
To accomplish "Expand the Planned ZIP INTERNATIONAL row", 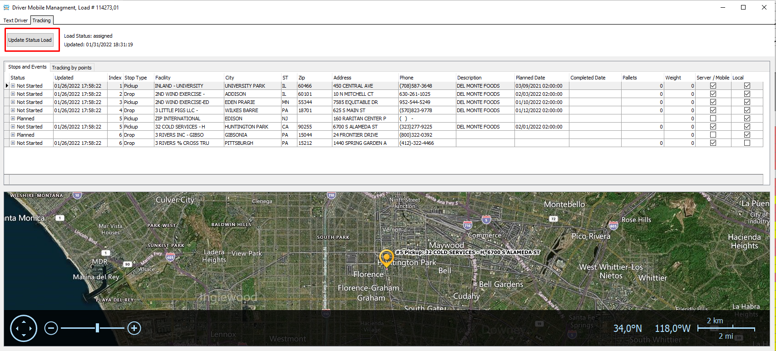I will point(13,119).
